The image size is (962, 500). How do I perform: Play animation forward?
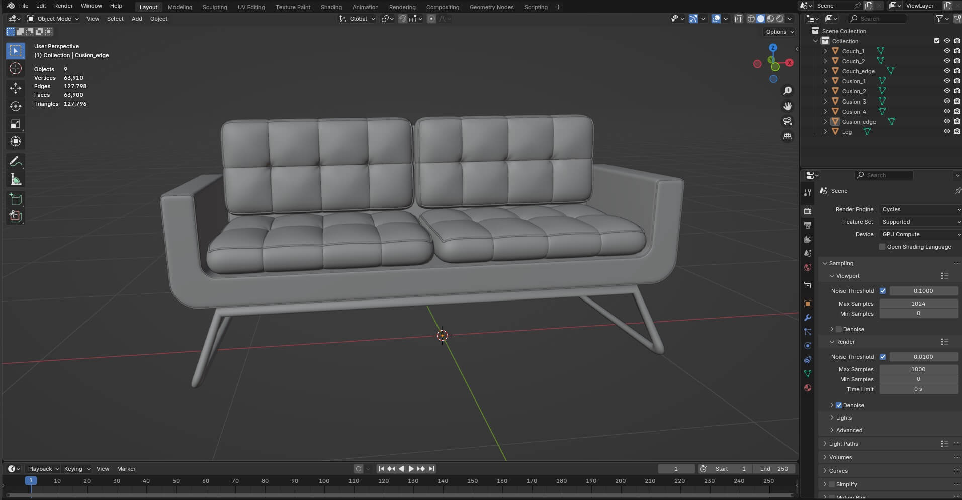[x=411, y=469]
